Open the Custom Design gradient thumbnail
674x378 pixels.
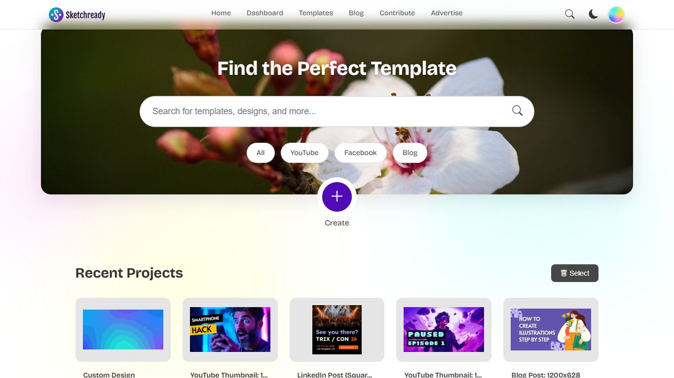click(x=123, y=330)
